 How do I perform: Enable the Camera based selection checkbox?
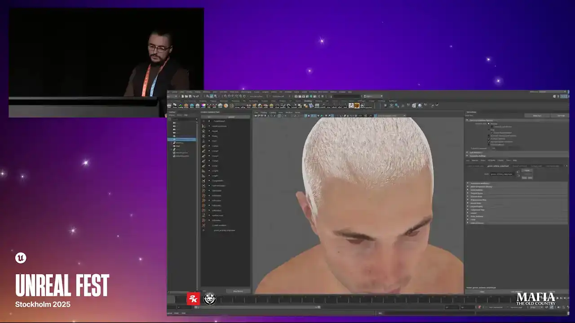click(493, 127)
